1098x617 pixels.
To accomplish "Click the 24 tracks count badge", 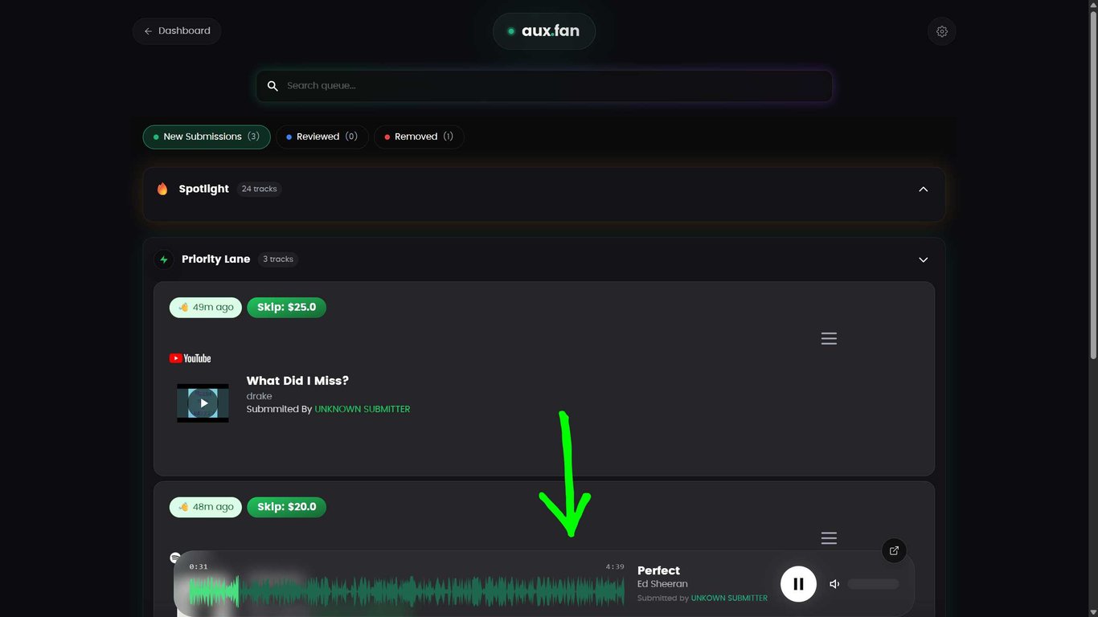I will click(259, 189).
